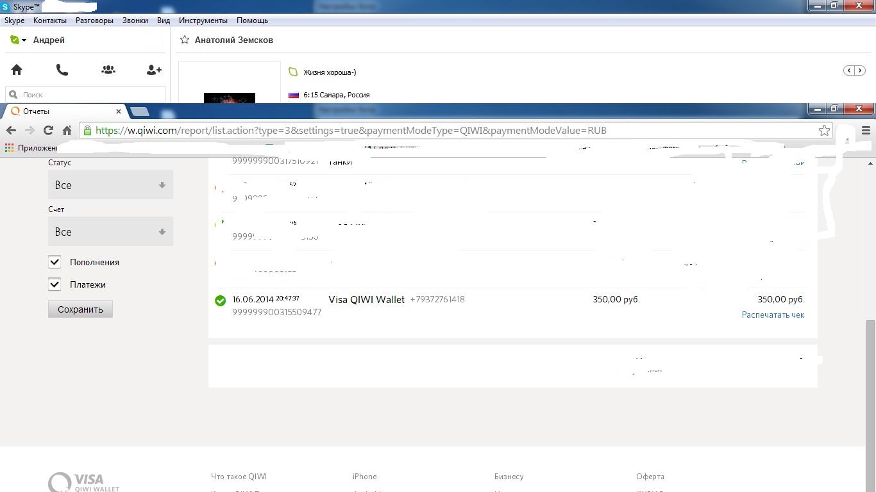Open the Chrome hamburger menu
The height and width of the screenshot is (492, 876).
pyautogui.click(x=866, y=130)
